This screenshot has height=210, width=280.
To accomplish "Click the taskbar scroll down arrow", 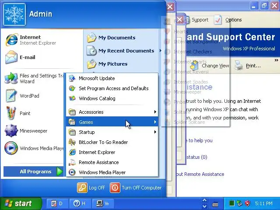I will pos(204,206).
